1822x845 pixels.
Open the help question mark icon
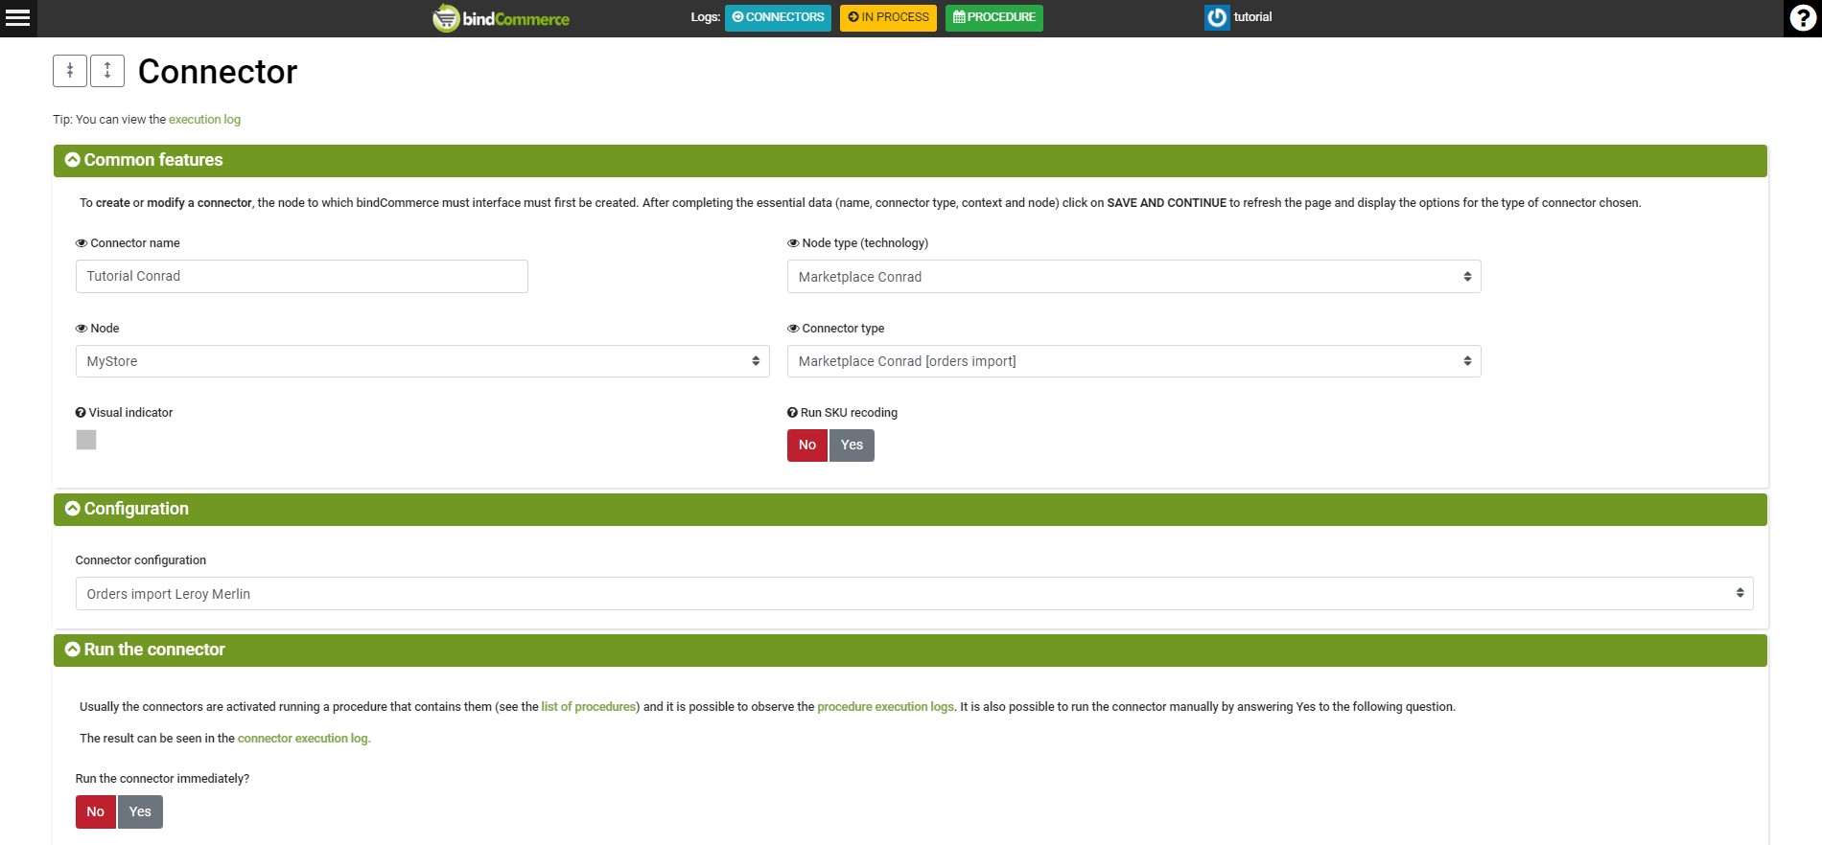(x=1803, y=18)
